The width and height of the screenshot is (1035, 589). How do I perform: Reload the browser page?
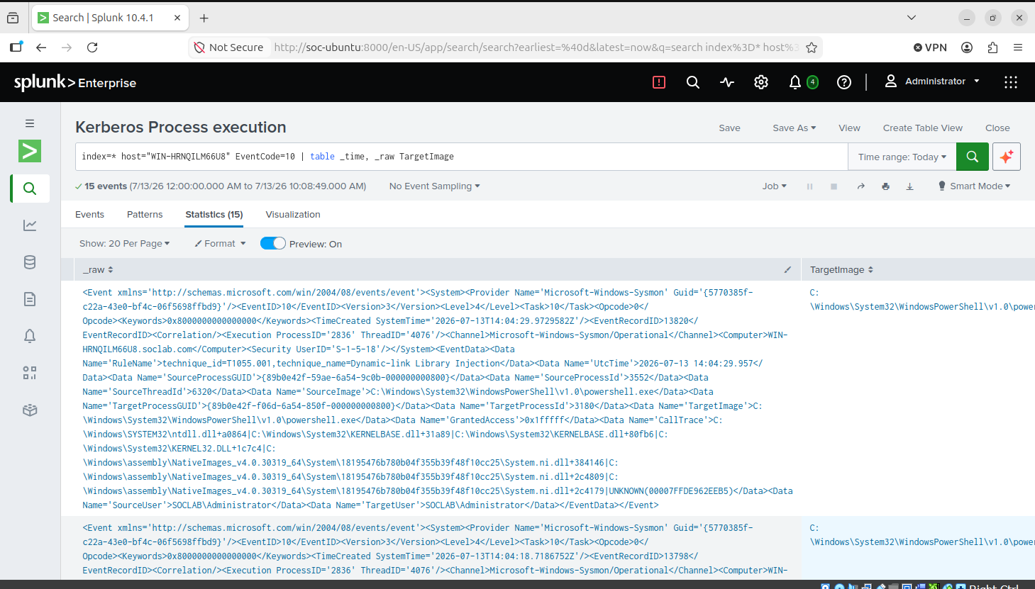(x=92, y=47)
